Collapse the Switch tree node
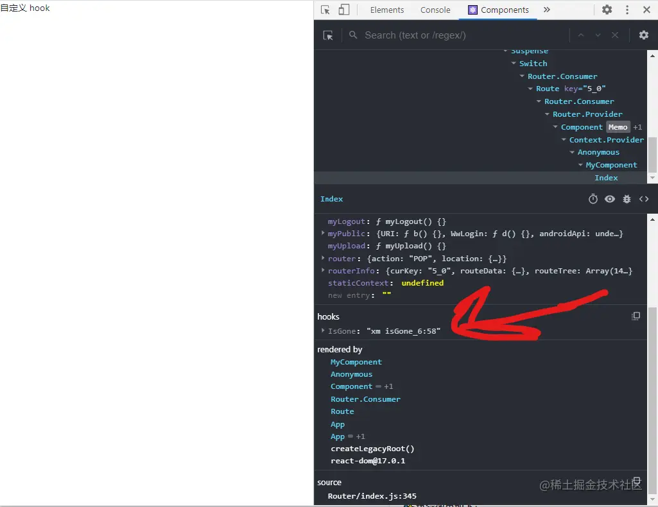The width and height of the screenshot is (658, 507). point(514,64)
